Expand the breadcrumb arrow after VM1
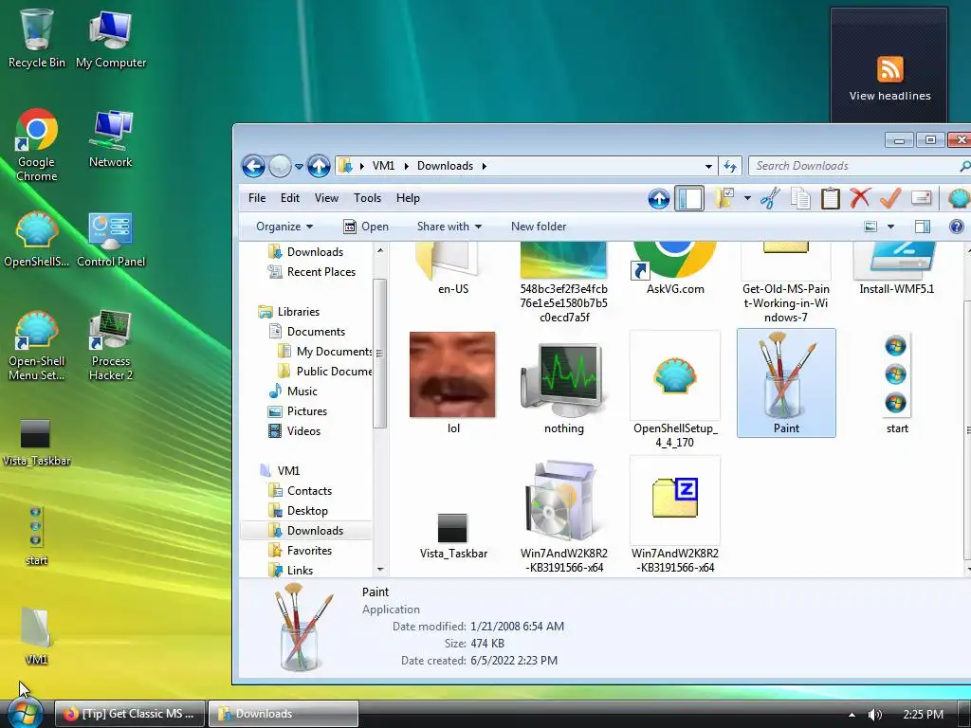Screen dimensions: 971x728 [406, 166]
